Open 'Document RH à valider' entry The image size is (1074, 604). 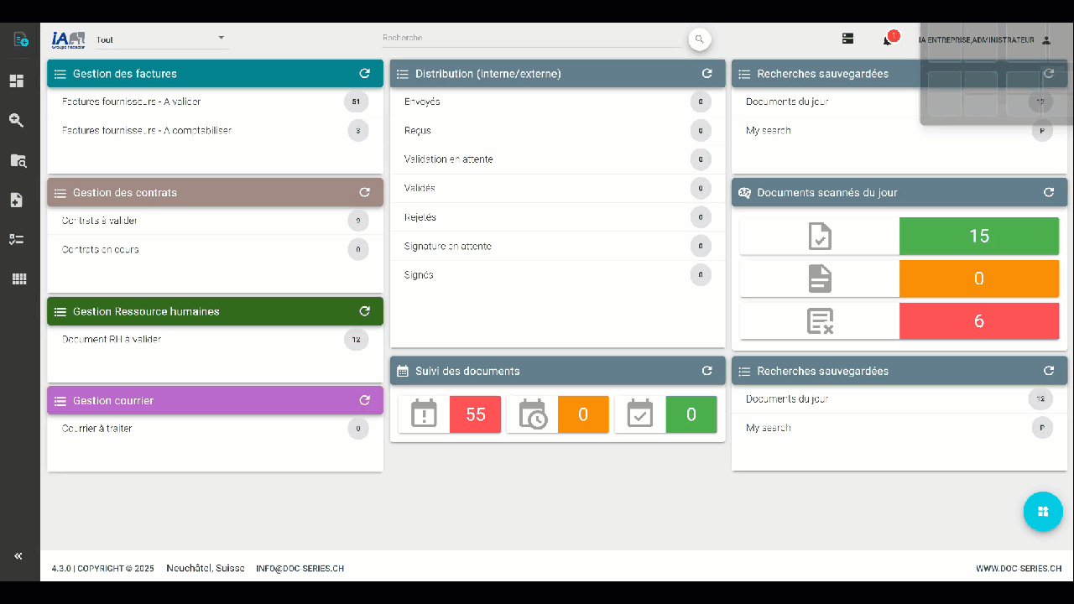(x=112, y=340)
